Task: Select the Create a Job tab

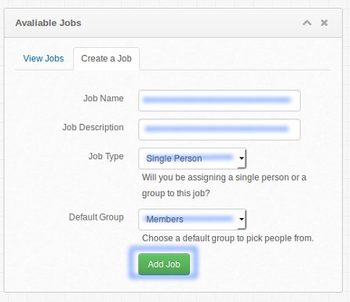Action: 106,59
